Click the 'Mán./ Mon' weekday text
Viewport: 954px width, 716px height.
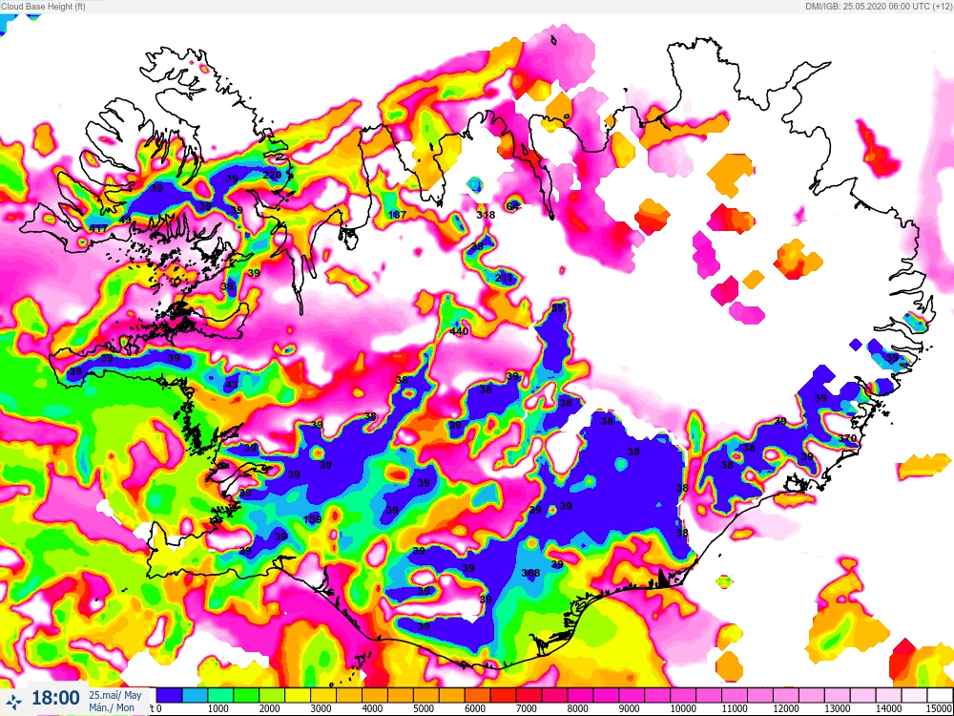pos(112,707)
